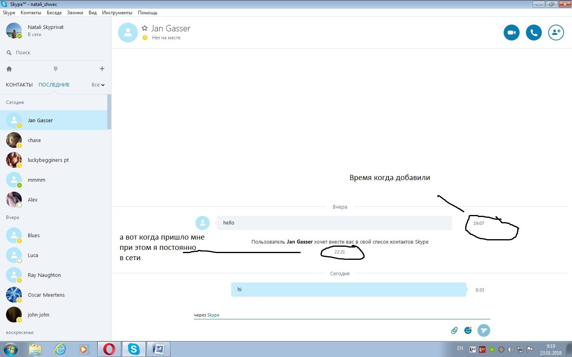Image resolution: width=572 pixels, height=357 pixels.
Task: Open the Вид menu
Action: pos(93,13)
